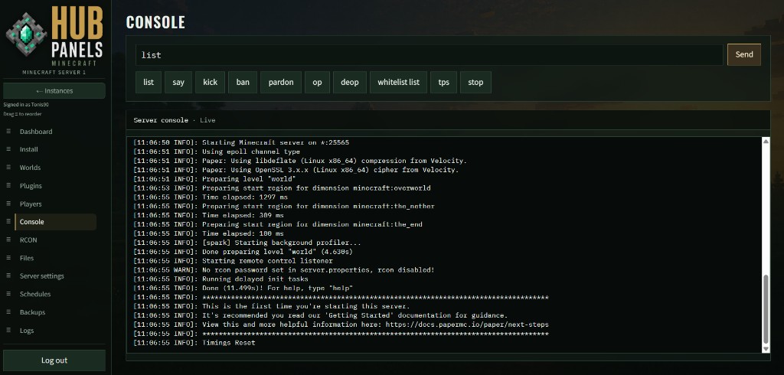The width and height of the screenshot is (784, 375).
Task: Click the reorder handle next to Plugins
Action: [8, 185]
